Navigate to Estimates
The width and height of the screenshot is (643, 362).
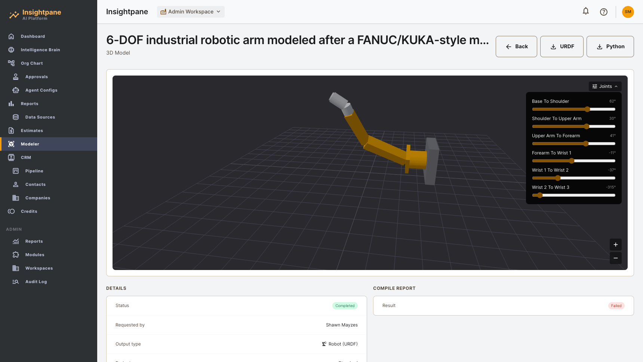coord(49,131)
